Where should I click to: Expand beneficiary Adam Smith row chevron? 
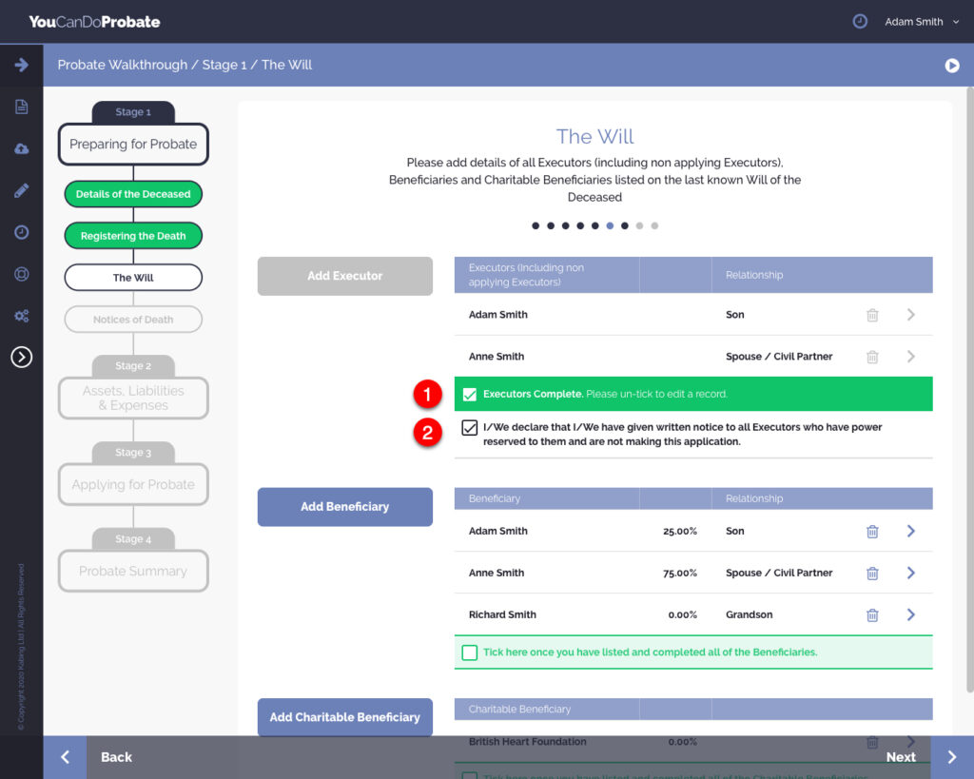(x=910, y=531)
